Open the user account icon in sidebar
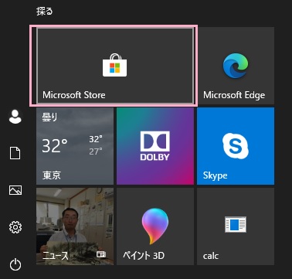 (15, 117)
